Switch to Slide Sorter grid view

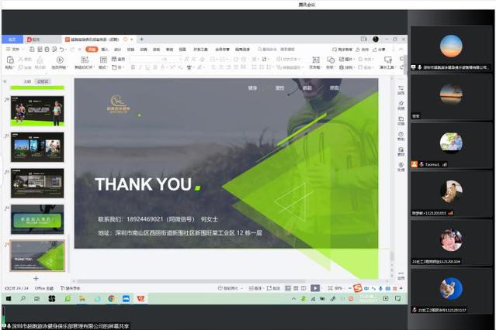click(x=296, y=288)
